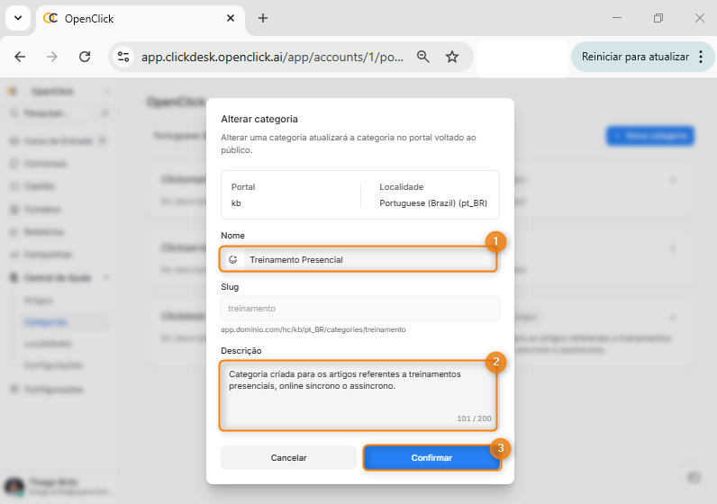Open a new browser tab with plus icon
Image resolution: width=717 pixels, height=504 pixels.
tap(263, 18)
